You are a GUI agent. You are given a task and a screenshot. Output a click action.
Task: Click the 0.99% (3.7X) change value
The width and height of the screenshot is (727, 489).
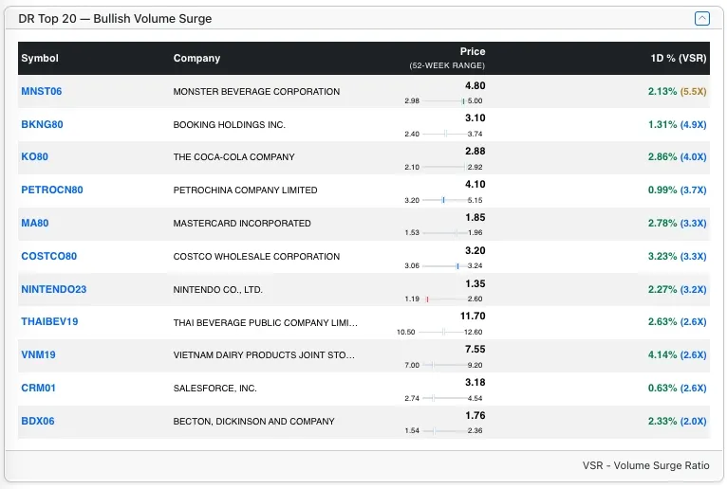click(678, 190)
